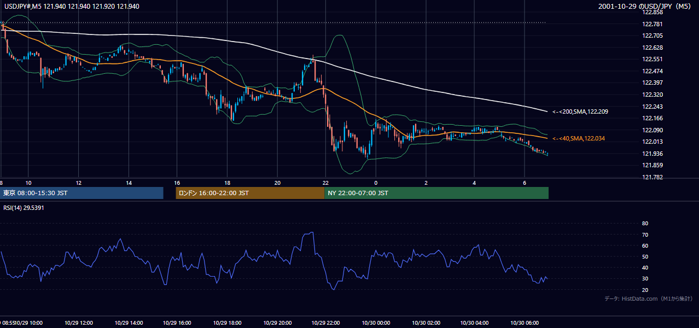Click the RSI scale value 50
This screenshot has width=699, height=328.
pyautogui.click(x=645, y=256)
